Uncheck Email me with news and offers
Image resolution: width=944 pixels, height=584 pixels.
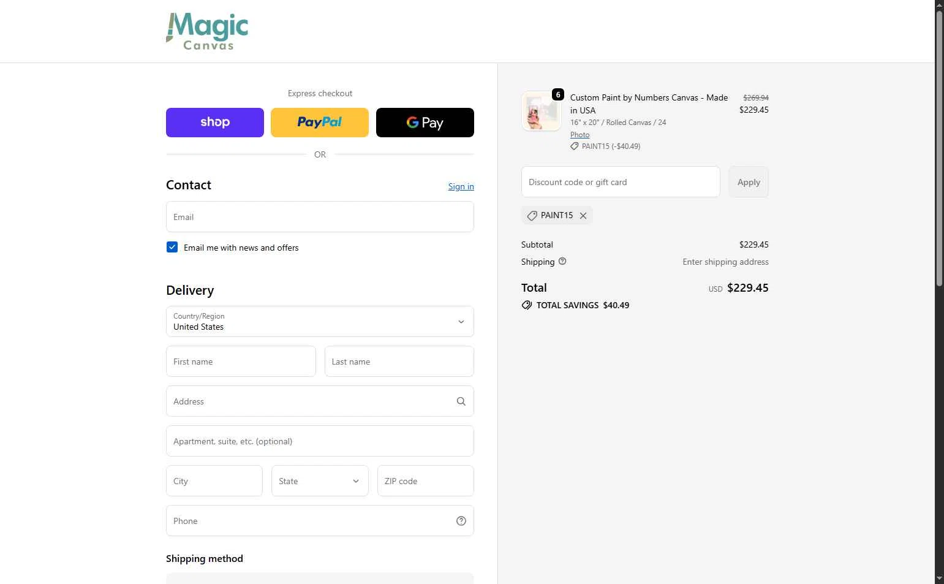pyautogui.click(x=172, y=248)
